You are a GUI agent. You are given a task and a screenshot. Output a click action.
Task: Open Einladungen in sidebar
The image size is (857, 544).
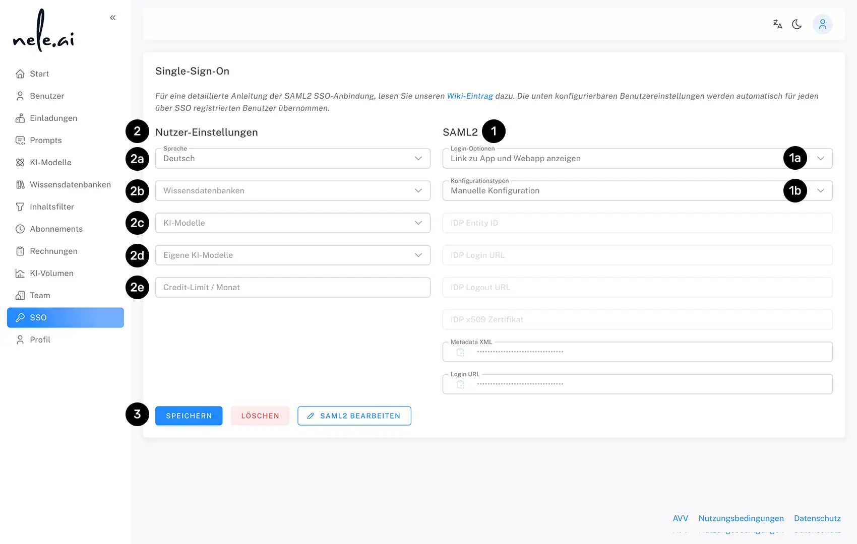(x=66, y=118)
